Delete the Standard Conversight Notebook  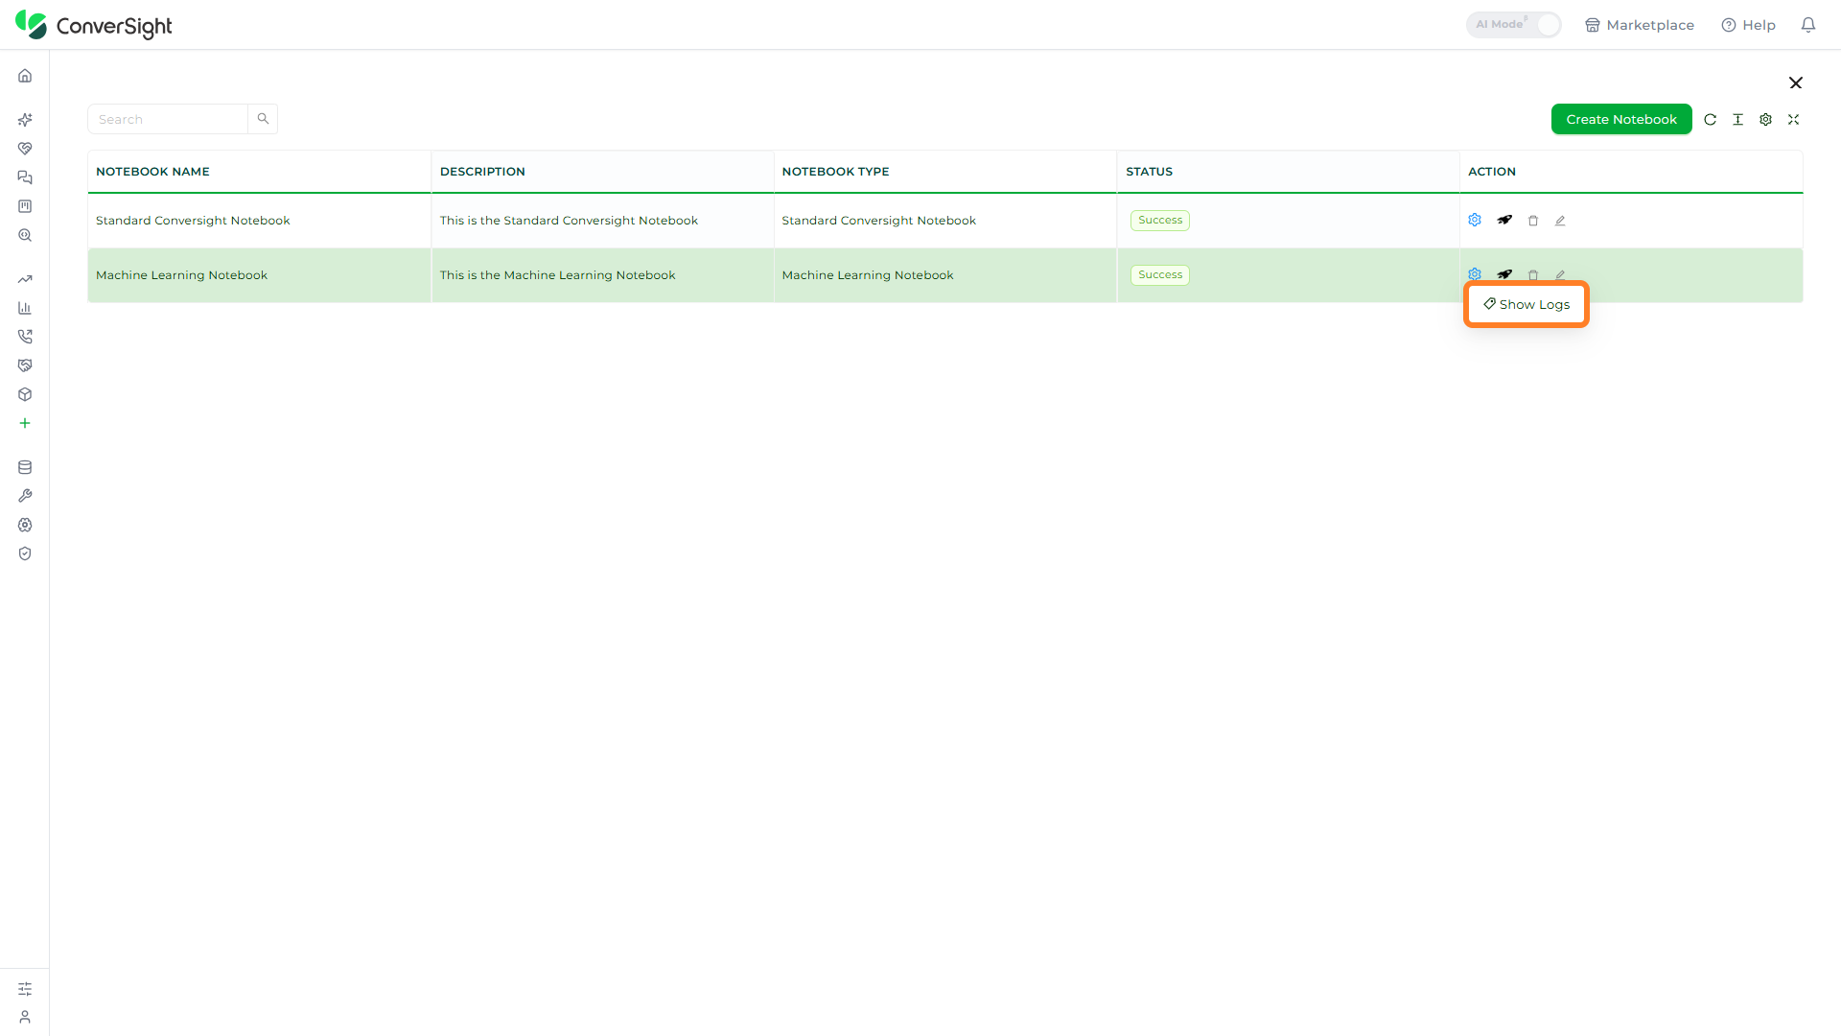1533,221
